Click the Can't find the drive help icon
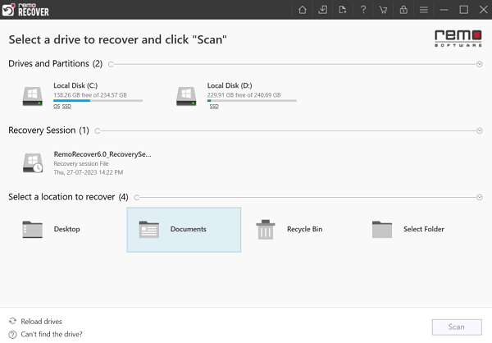 pos(12,334)
